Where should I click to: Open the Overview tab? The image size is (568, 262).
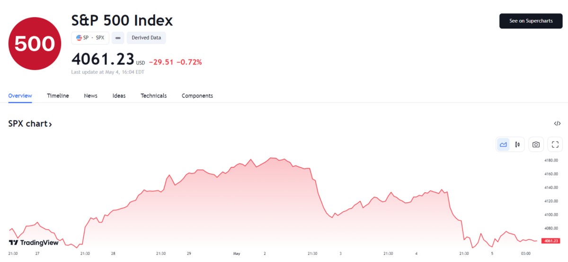coord(20,96)
